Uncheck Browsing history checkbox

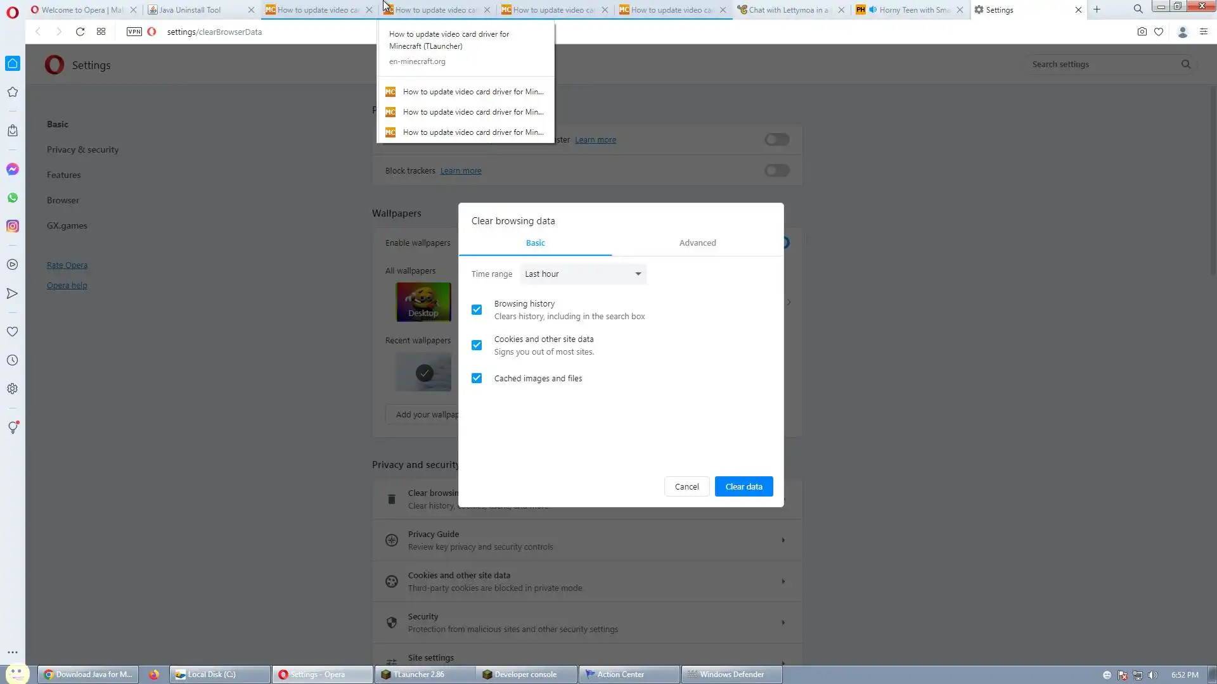(477, 310)
